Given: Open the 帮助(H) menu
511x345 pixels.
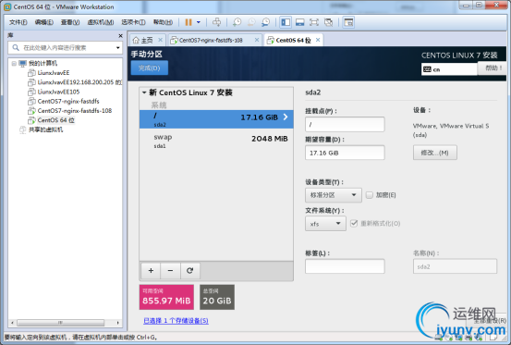Looking at the screenshot, I should click(x=163, y=22).
